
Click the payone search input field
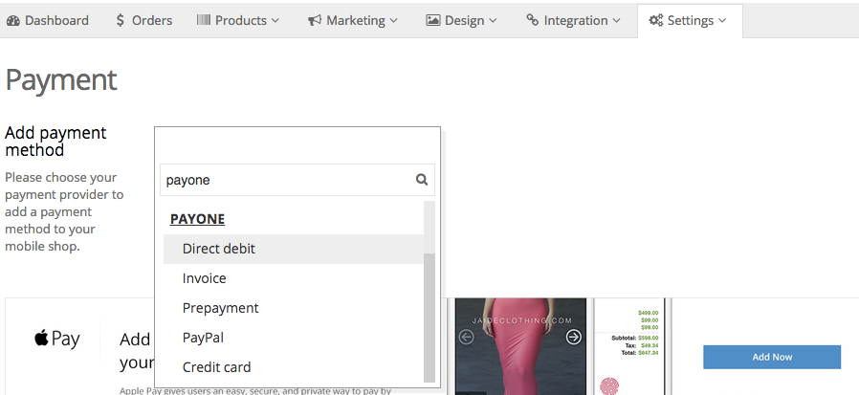(287, 180)
